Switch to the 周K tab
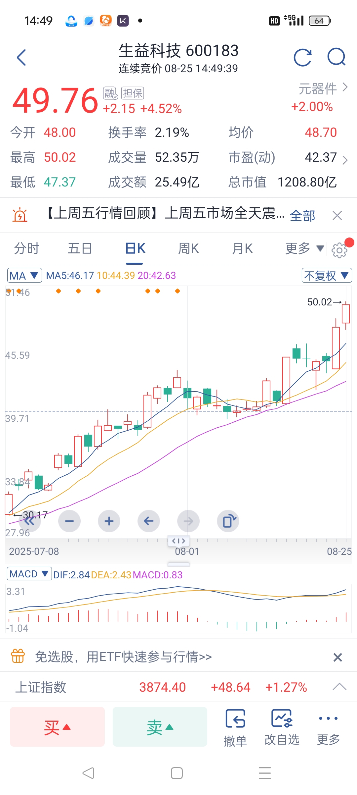Viewport: 357px width, 795px height. (188, 248)
